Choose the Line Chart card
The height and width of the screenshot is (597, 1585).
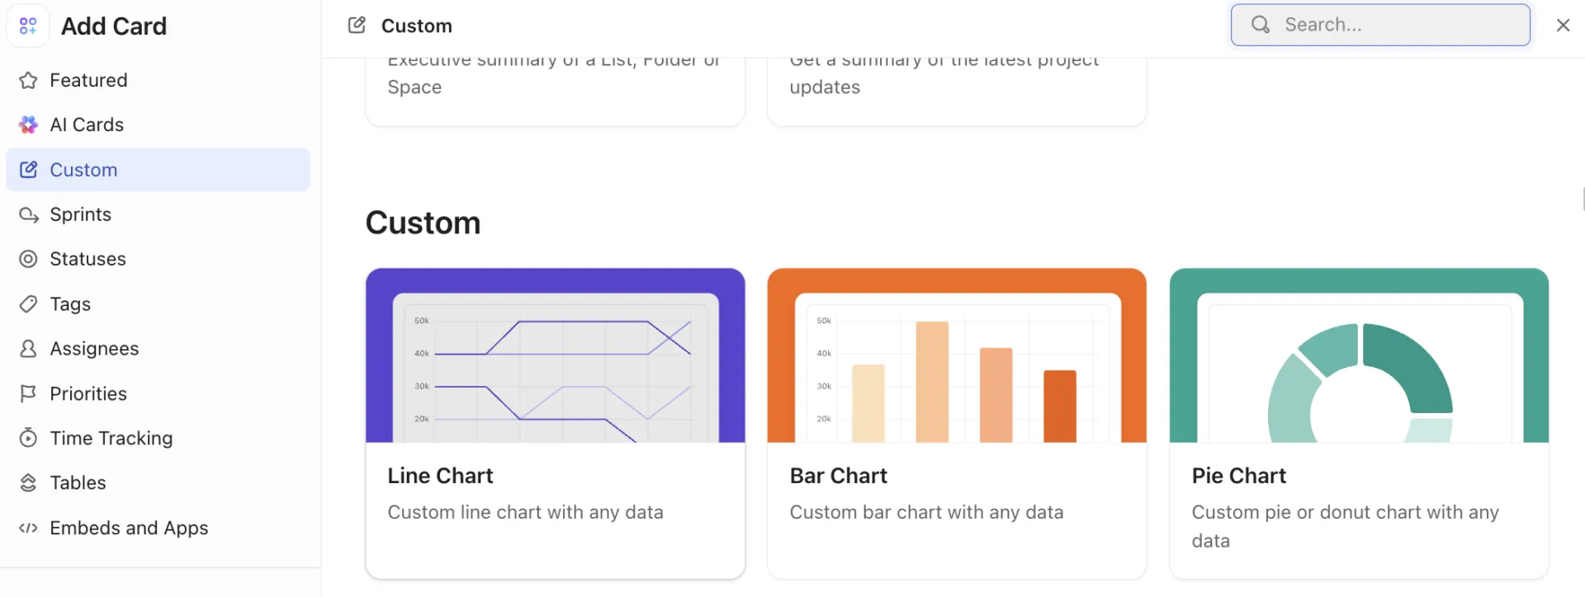coord(555,423)
